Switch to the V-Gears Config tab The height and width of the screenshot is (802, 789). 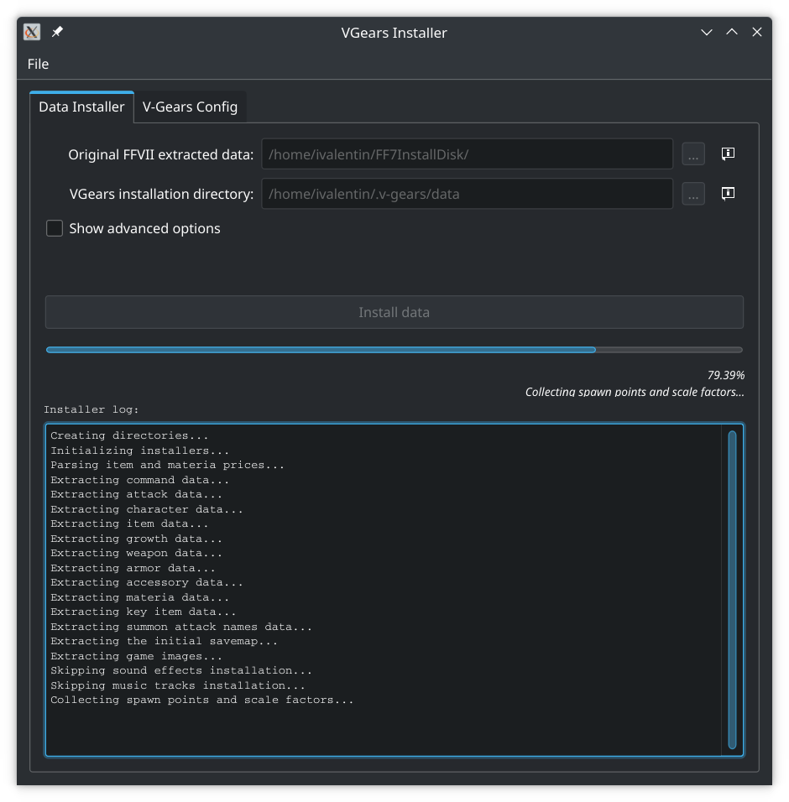pos(190,107)
